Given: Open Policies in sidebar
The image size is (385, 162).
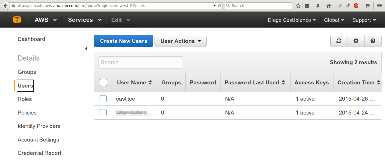Looking at the screenshot, I should (27, 113).
